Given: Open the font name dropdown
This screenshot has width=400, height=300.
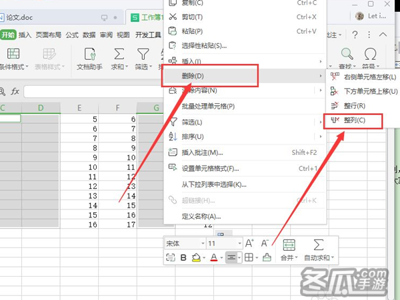Looking at the screenshot, I should pos(203,243).
